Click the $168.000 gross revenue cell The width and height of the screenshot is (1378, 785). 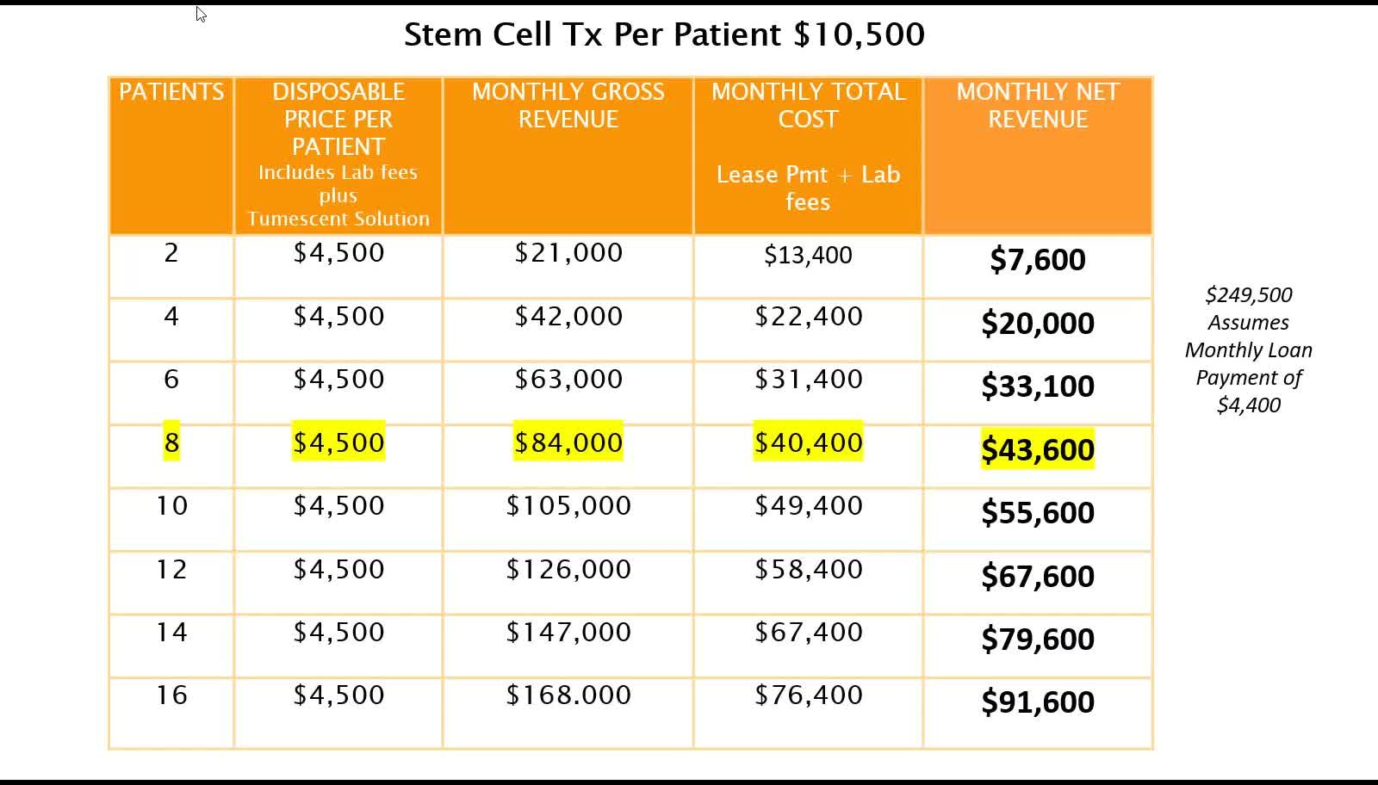click(x=568, y=695)
